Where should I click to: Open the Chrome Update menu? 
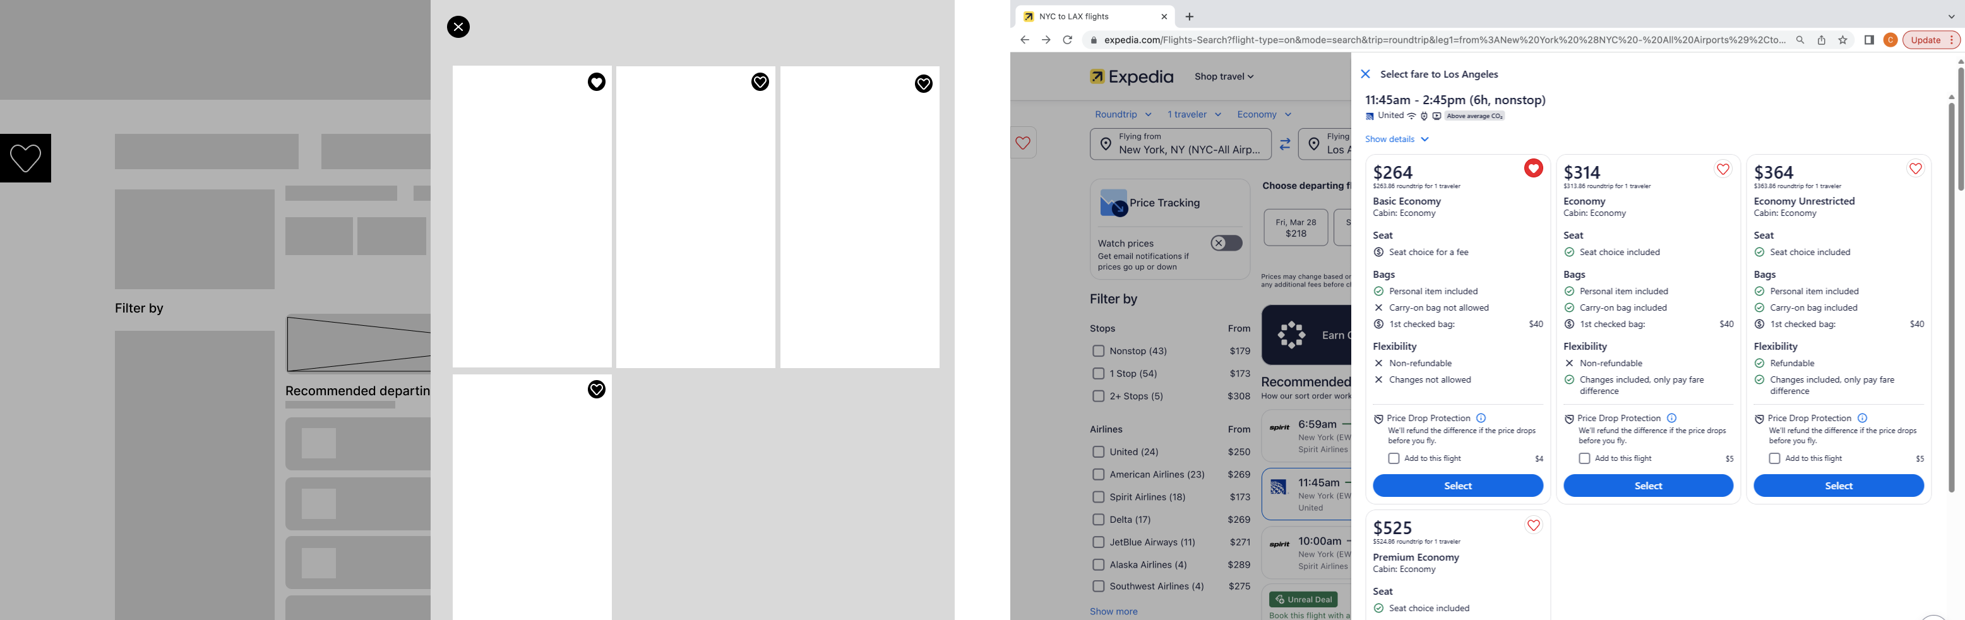click(1931, 40)
